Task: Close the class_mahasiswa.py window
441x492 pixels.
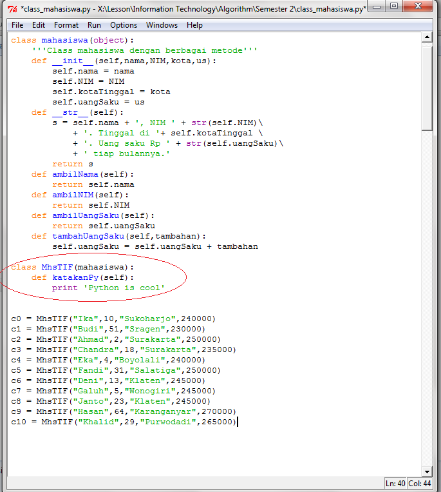Action: click(x=418, y=6)
